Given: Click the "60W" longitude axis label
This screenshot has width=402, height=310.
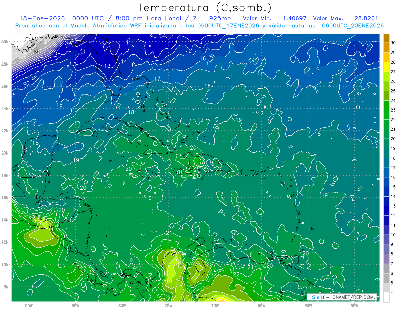Looking at the screenshot, I should tap(308, 306).
